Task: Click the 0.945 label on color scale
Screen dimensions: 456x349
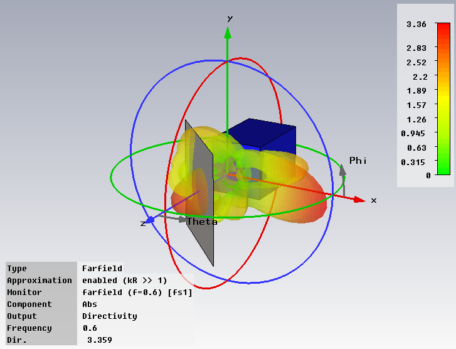Action: point(413,133)
